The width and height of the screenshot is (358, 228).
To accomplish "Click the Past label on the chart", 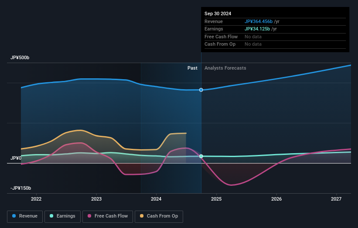I will [x=192, y=68].
